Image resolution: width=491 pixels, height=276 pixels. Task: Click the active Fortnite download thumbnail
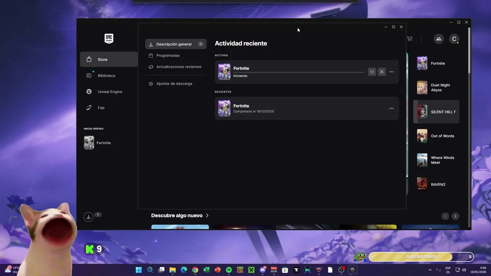(x=224, y=72)
